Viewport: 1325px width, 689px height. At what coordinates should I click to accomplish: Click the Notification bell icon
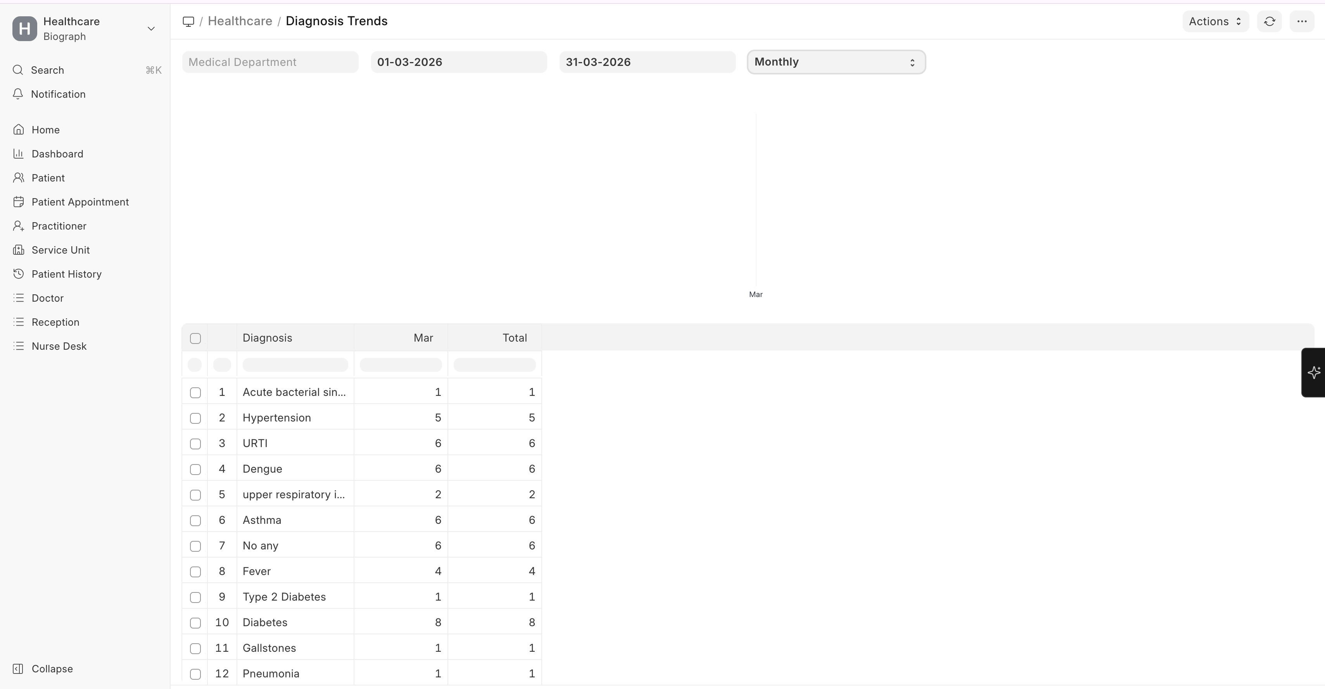pos(18,94)
